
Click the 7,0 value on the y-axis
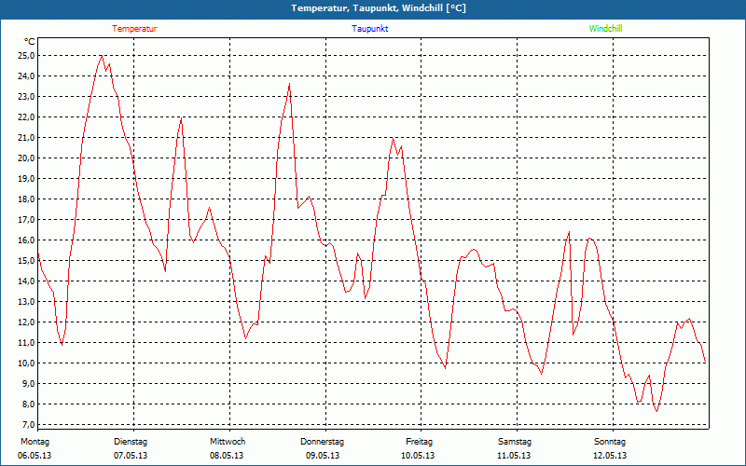(28, 425)
